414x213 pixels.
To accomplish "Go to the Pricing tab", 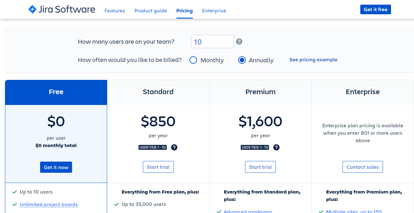I will pos(184,11).
